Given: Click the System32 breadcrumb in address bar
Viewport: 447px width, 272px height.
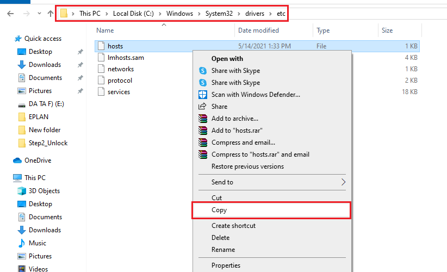Looking at the screenshot, I should point(220,13).
